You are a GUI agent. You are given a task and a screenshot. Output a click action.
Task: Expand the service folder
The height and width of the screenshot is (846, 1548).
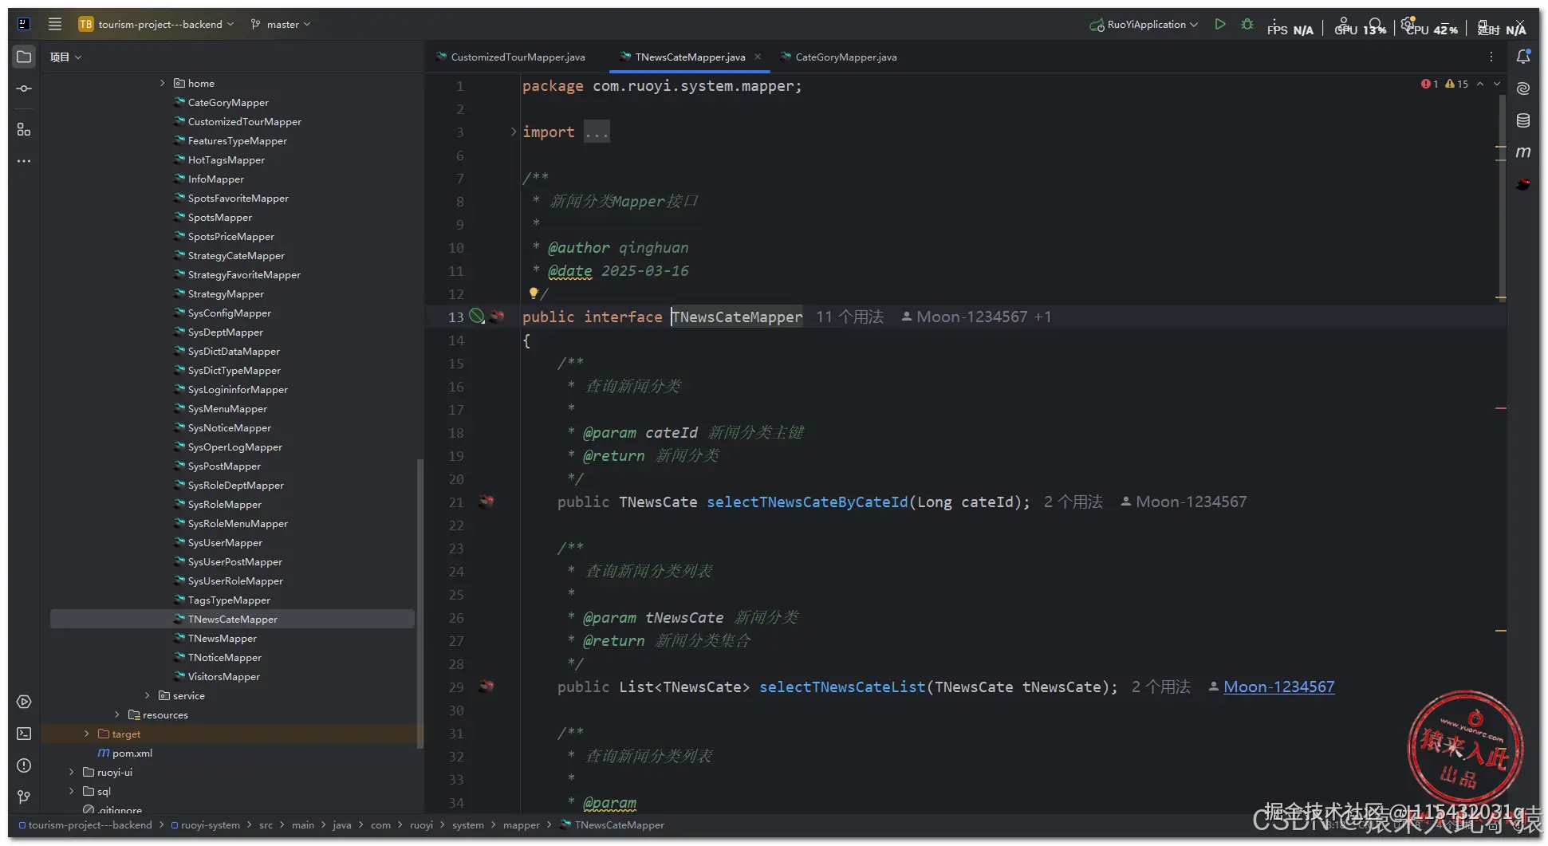(148, 695)
